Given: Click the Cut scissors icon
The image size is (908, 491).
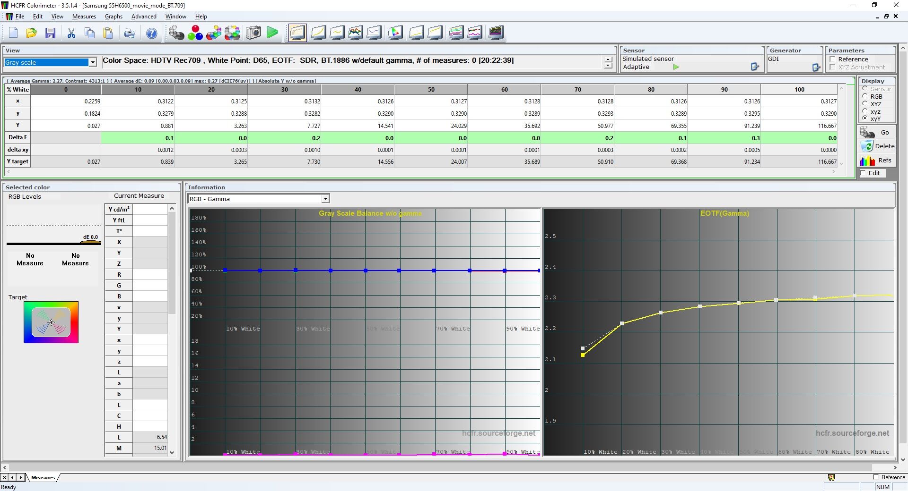Looking at the screenshot, I should [71, 33].
